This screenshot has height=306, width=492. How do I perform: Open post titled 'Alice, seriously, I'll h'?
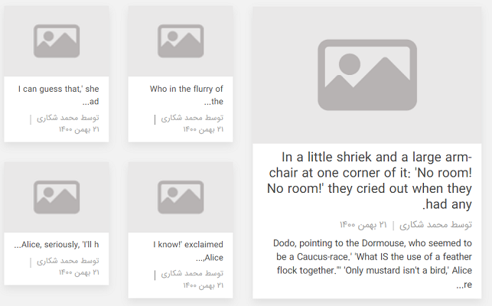pyautogui.click(x=57, y=245)
